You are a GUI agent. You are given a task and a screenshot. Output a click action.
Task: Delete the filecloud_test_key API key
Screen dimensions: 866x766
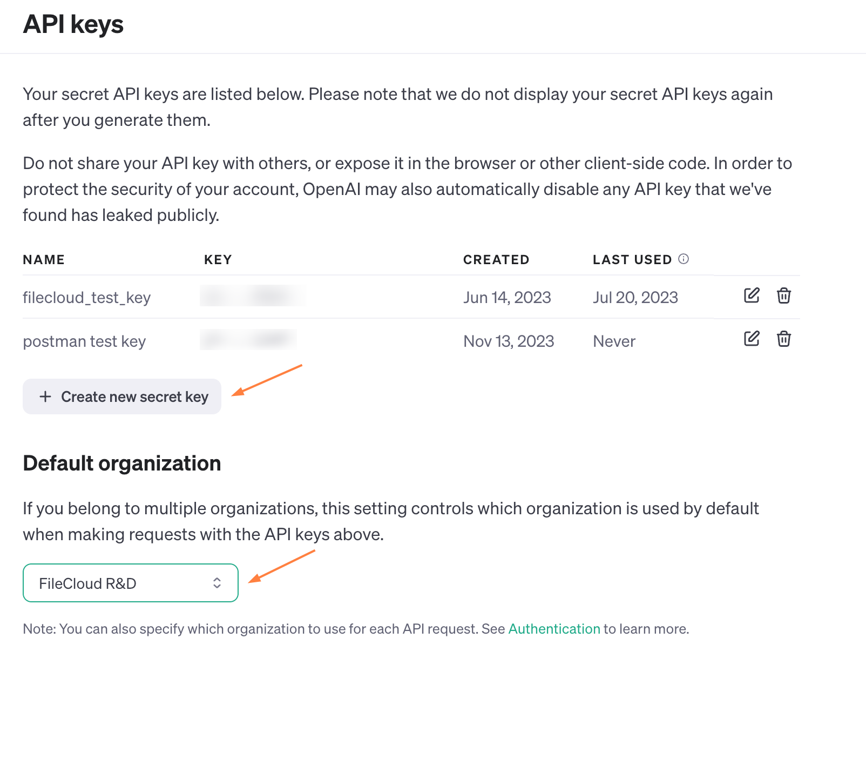[x=784, y=295]
